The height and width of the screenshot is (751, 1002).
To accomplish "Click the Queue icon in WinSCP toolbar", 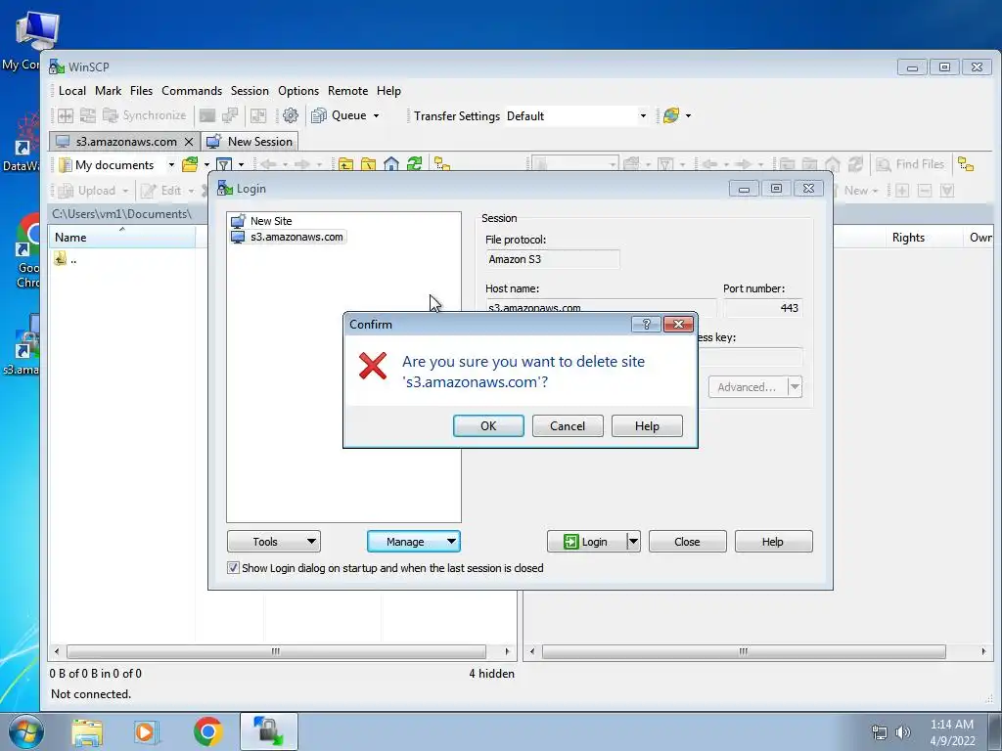I will point(318,115).
